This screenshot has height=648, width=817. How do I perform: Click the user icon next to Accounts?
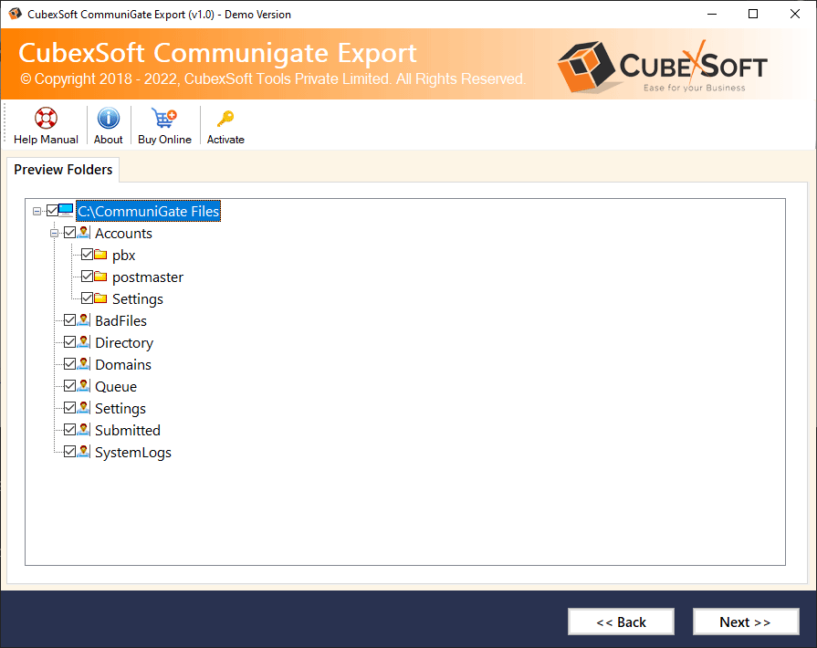(x=83, y=233)
